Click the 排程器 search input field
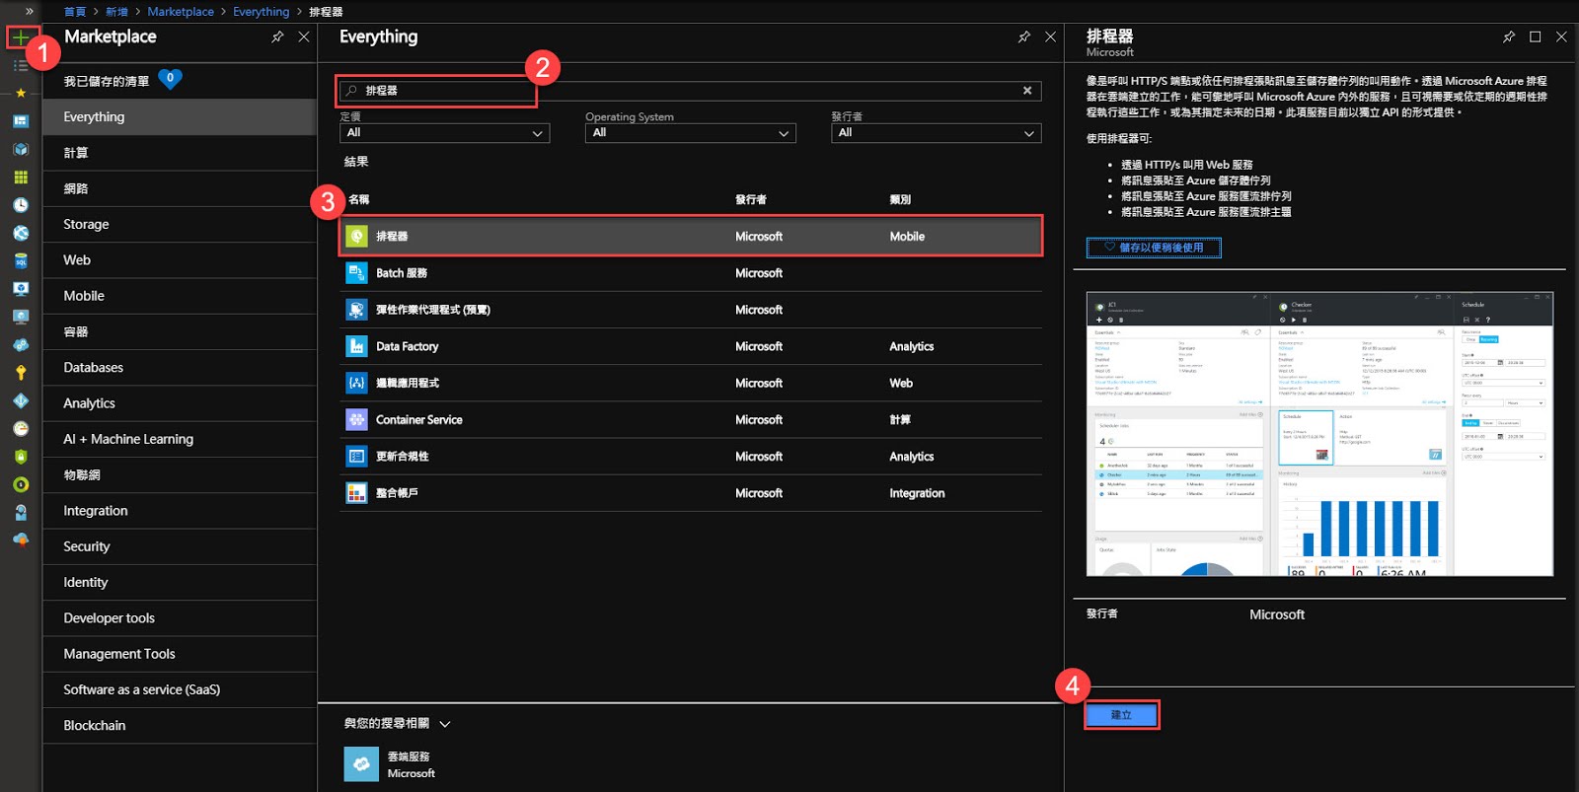This screenshot has width=1579, height=792. click(x=689, y=91)
